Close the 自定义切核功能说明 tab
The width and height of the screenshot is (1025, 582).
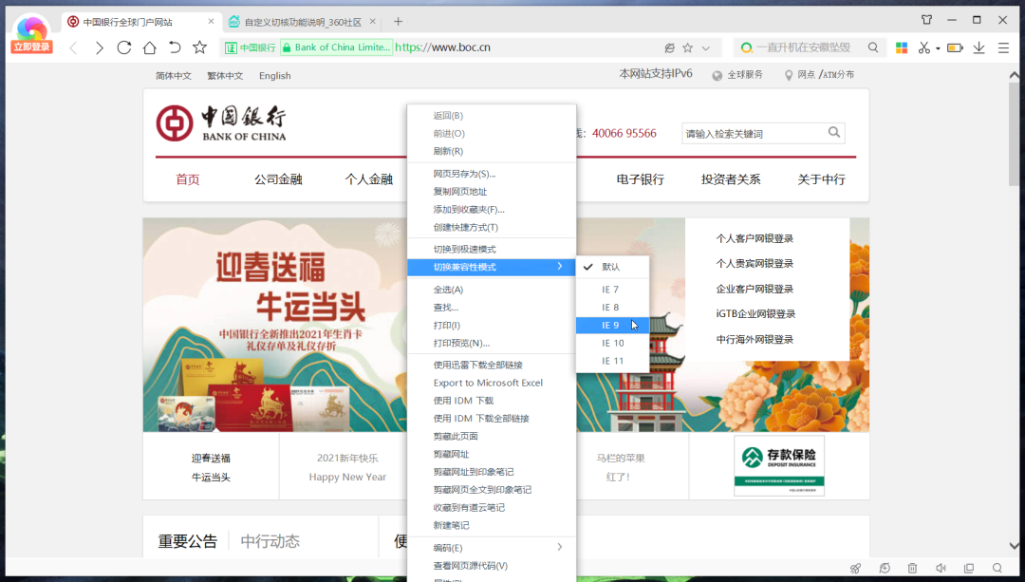coord(373,22)
